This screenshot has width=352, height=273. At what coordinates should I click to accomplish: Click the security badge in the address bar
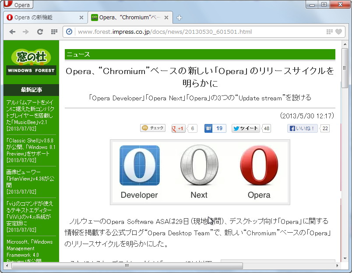tap(68, 32)
